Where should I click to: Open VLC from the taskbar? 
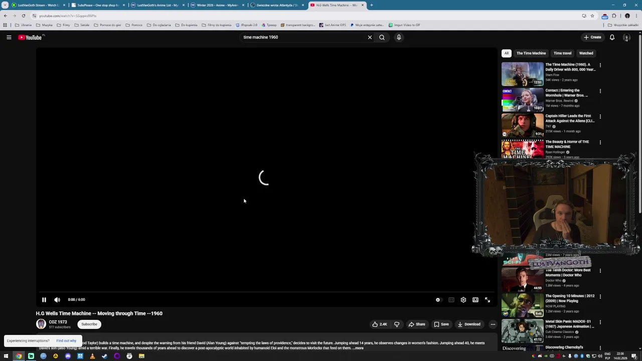coord(92,356)
